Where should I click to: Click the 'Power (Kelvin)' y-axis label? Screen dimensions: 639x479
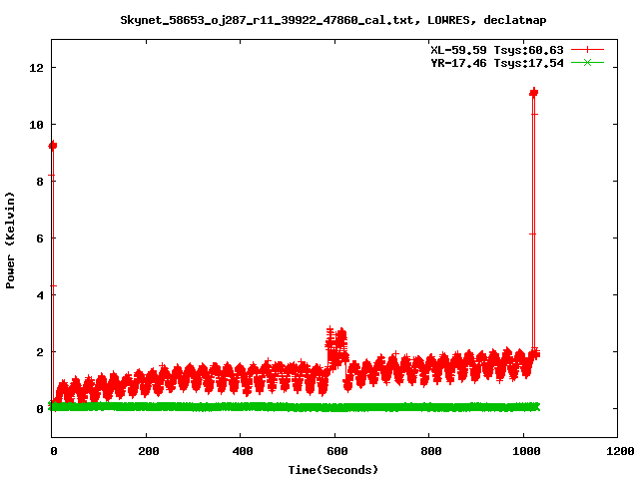click(10, 240)
